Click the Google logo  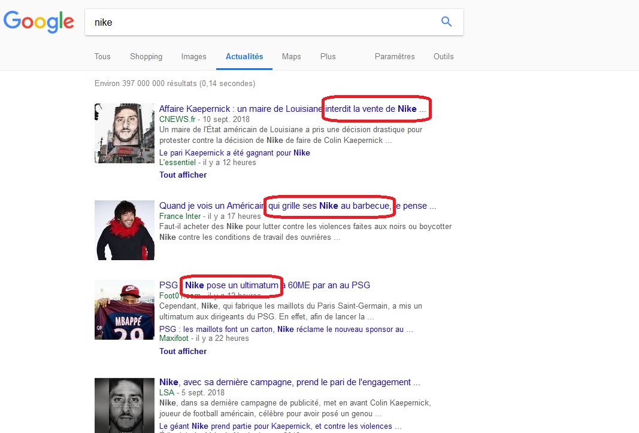(39, 22)
